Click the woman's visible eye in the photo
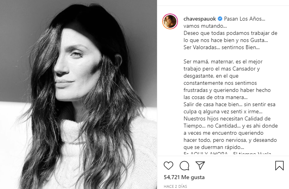This screenshot has height=189, width=289. coord(77,54)
